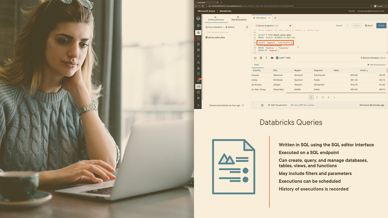The height and width of the screenshot is (218, 388).
Task: Open the kebab menu next to Revert
Action: click(348, 26)
